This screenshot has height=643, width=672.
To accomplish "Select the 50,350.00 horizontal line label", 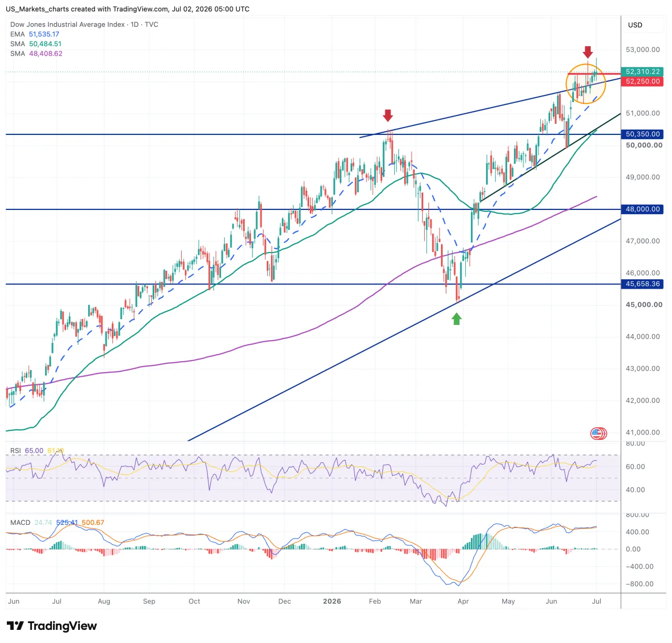I will [x=643, y=134].
